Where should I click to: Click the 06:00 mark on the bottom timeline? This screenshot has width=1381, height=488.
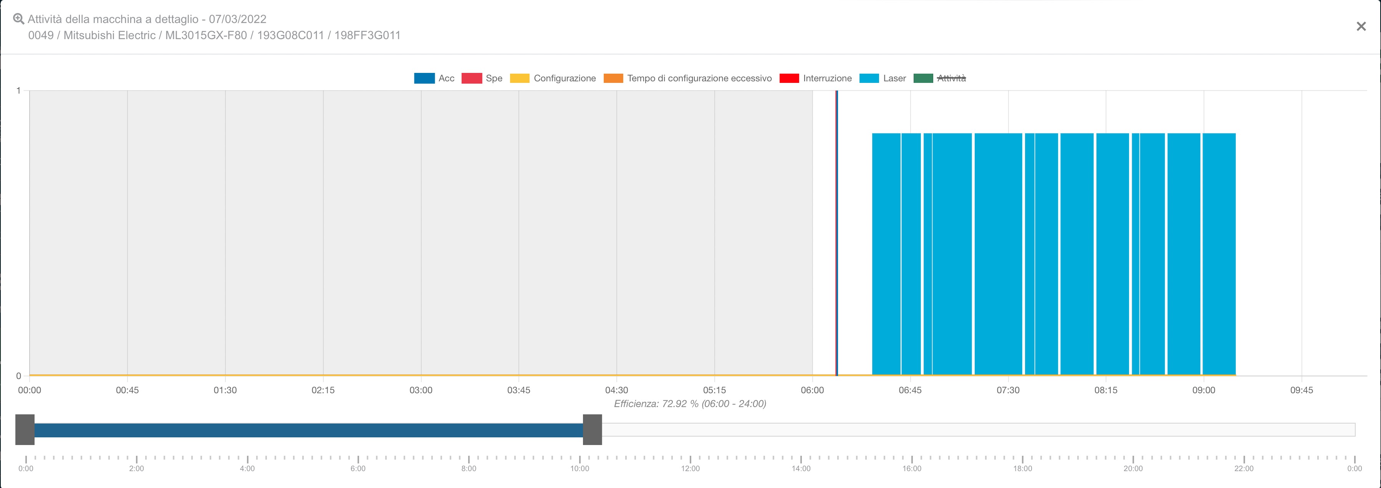(x=359, y=467)
